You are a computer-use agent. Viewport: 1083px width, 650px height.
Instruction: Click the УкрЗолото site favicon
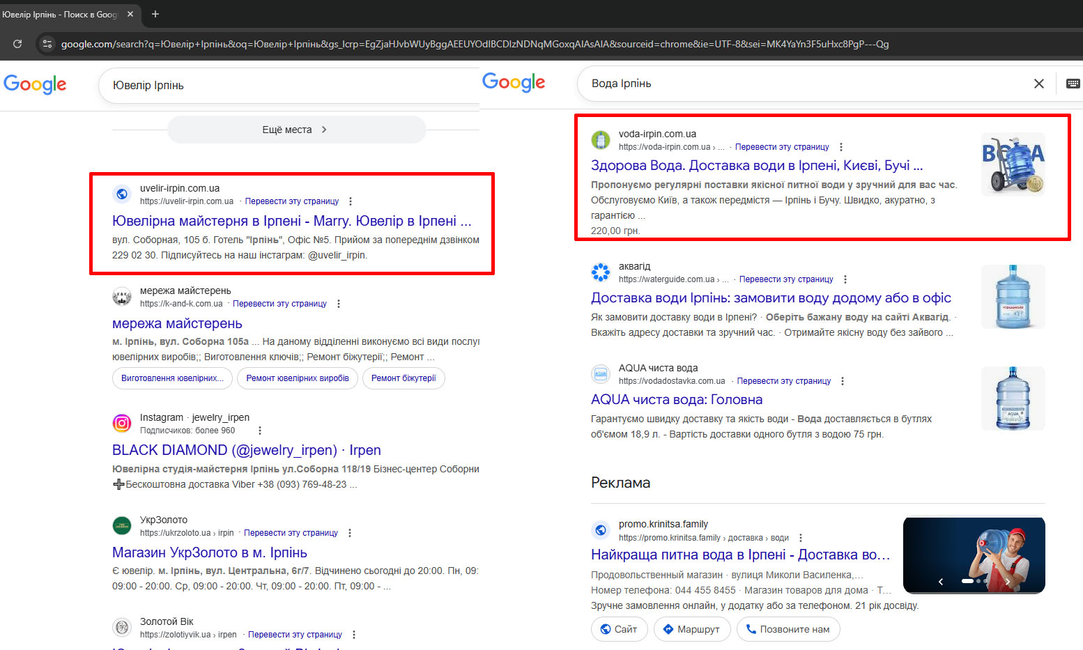(x=122, y=525)
